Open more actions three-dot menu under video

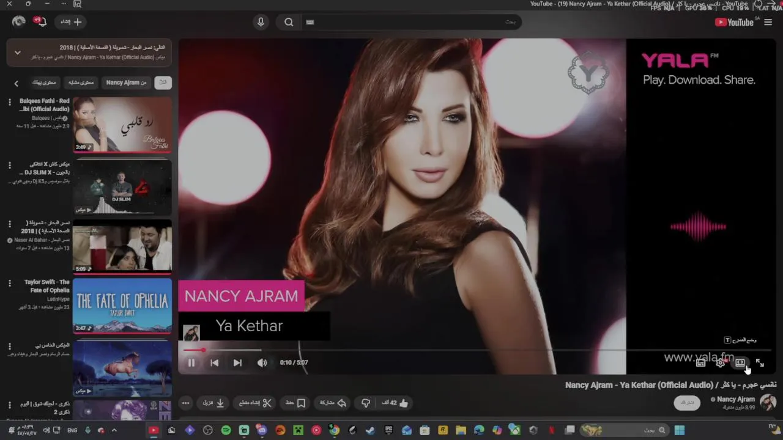[x=185, y=403]
